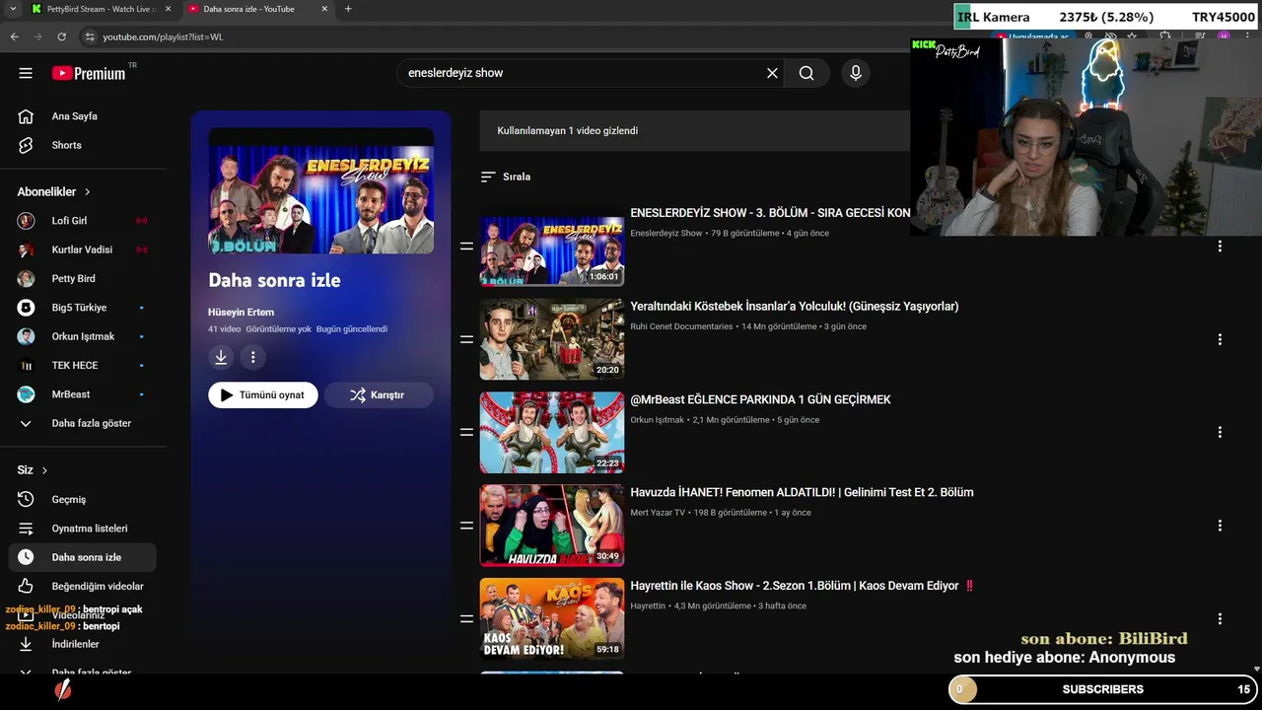Image resolution: width=1262 pixels, height=710 pixels.
Task: Play all with Tümünü oynat button
Action: tap(262, 394)
